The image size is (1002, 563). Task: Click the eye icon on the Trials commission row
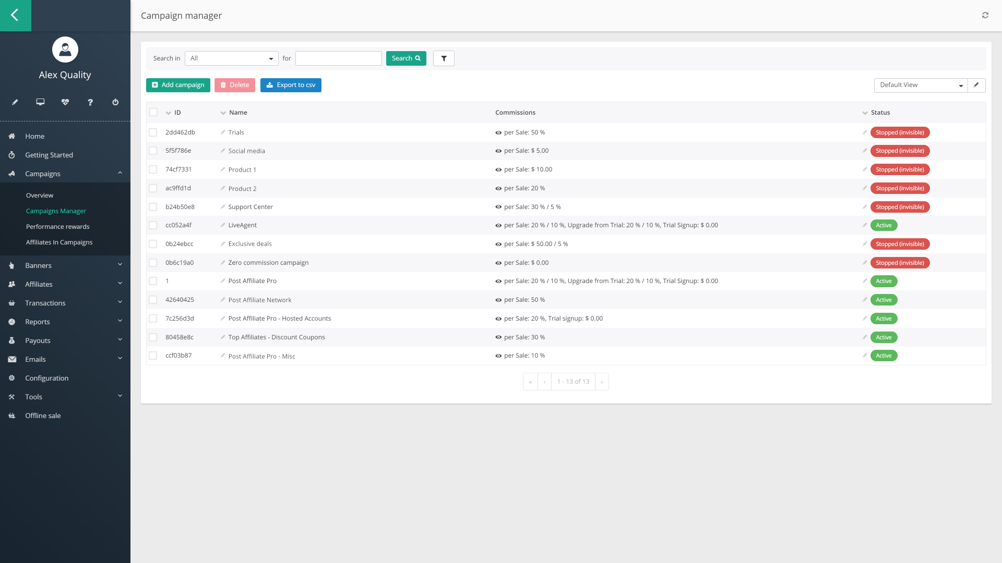(x=498, y=132)
